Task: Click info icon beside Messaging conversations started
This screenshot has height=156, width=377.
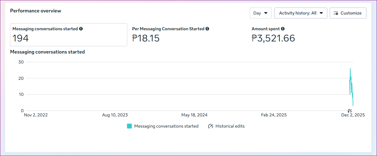Action: coord(81,29)
